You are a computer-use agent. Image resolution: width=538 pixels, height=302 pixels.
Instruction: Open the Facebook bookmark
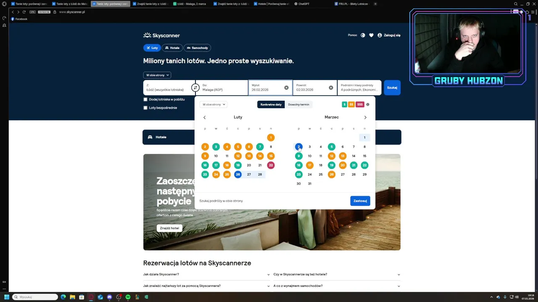click(x=19, y=19)
